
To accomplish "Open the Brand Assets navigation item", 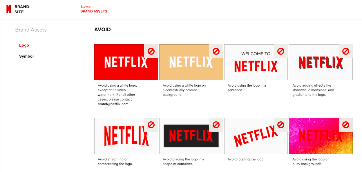I will click(x=94, y=11).
